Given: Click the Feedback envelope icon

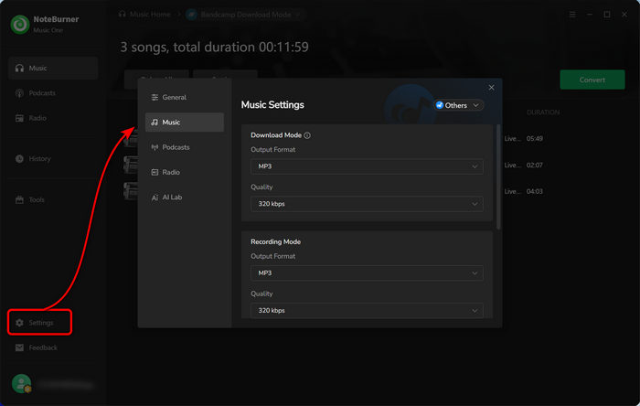Looking at the screenshot, I should pos(19,347).
